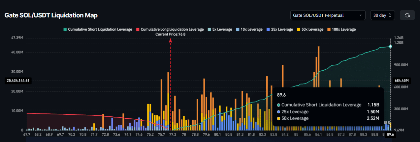This screenshot has height=142, width=420.
Task: Open the Gate SOL/USDT Perpetual dropdown
Action: [328, 15]
